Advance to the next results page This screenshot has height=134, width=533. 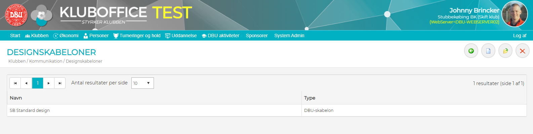[49, 83]
